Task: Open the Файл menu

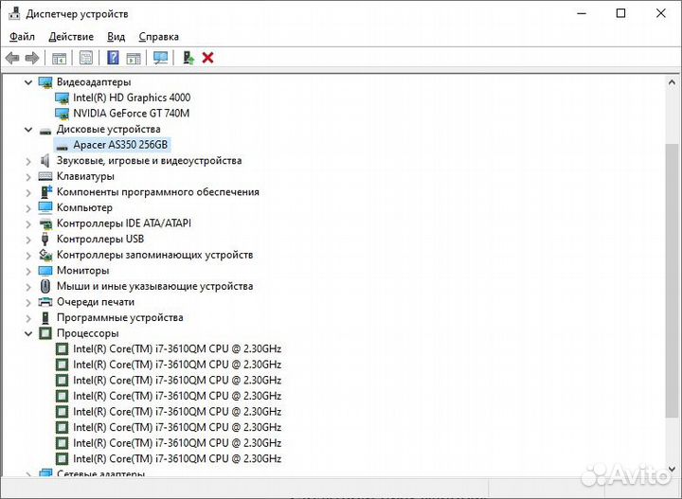Action: pos(22,37)
